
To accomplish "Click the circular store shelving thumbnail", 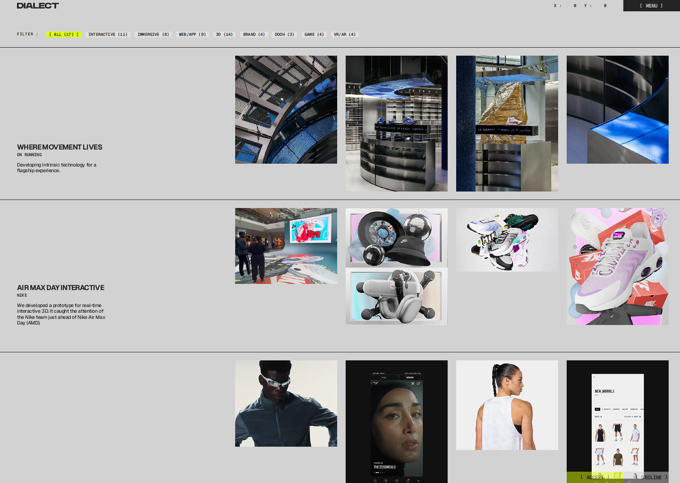I will click(396, 124).
